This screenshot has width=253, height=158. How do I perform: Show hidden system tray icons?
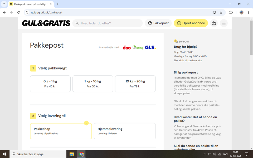(x=205, y=154)
